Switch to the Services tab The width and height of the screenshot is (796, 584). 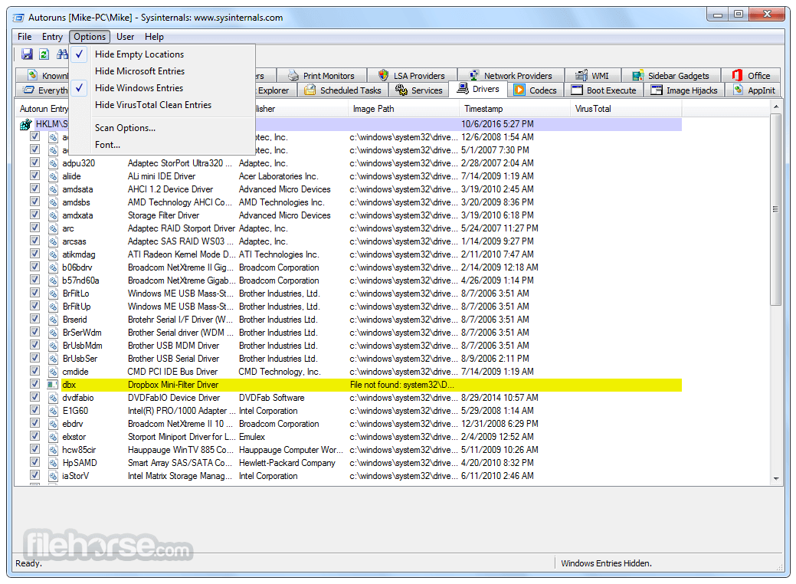tap(419, 90)
